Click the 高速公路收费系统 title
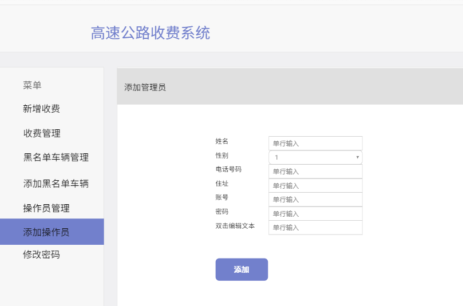This screenshot has width=463, height=306. (x=151, y=33)
